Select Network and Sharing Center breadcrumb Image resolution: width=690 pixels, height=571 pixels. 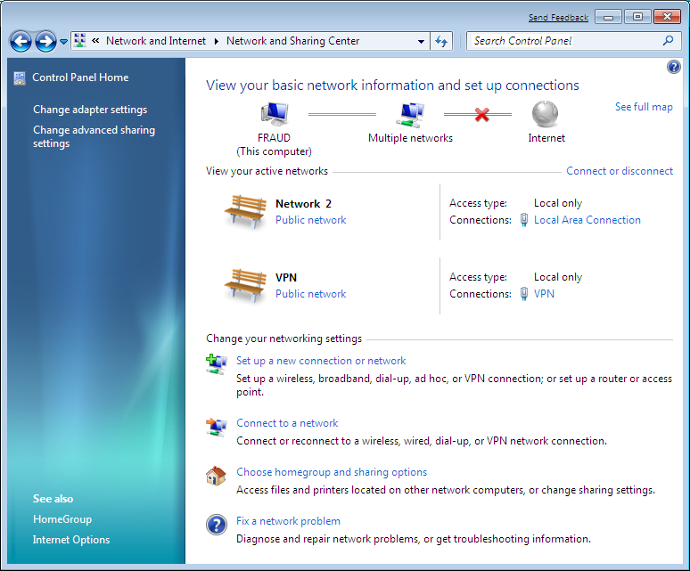point(292,41)
